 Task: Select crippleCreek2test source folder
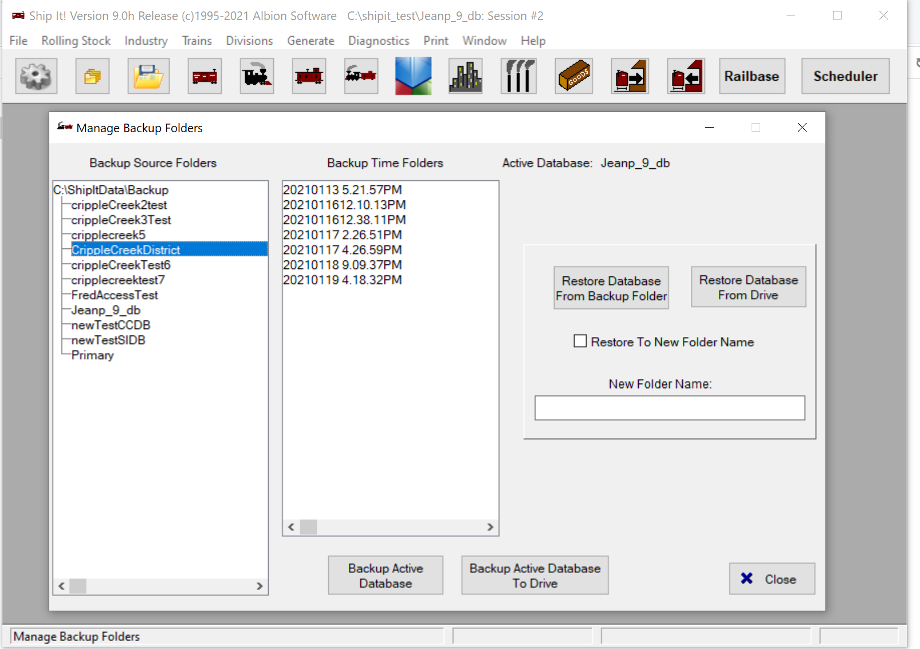(119, 205)
